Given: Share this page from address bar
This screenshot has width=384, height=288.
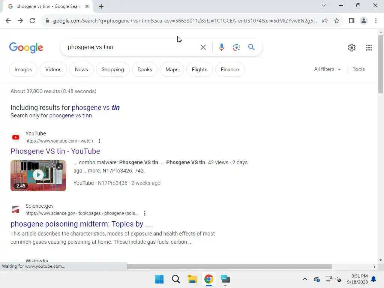Looking at the screenshot, I should [x=325, y=21].
